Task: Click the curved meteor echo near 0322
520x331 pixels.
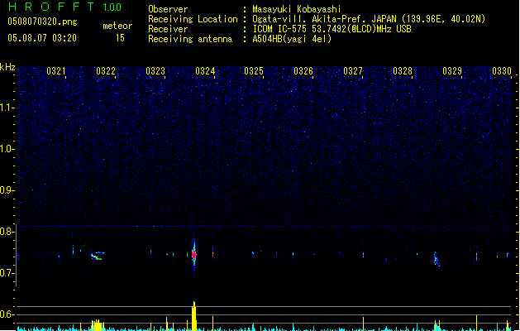Action: coord(98,256)
